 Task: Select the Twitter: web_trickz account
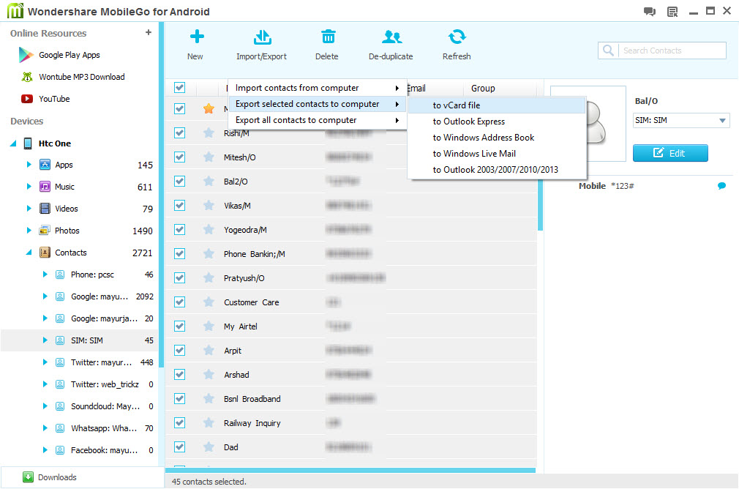click(80, 384)
